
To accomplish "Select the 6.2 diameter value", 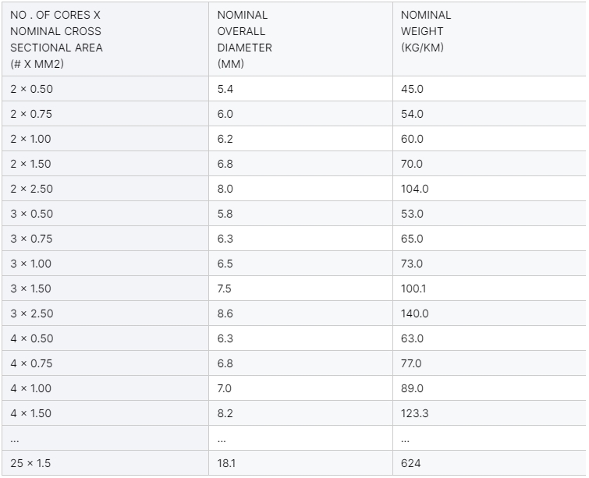I will tap(225, 139).
